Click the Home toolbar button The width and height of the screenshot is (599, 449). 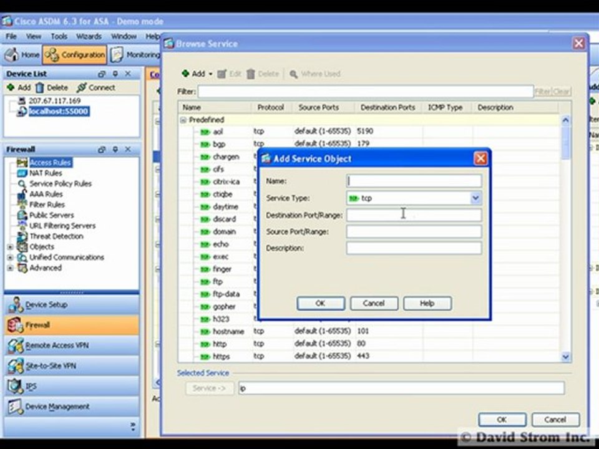point(22,55)
